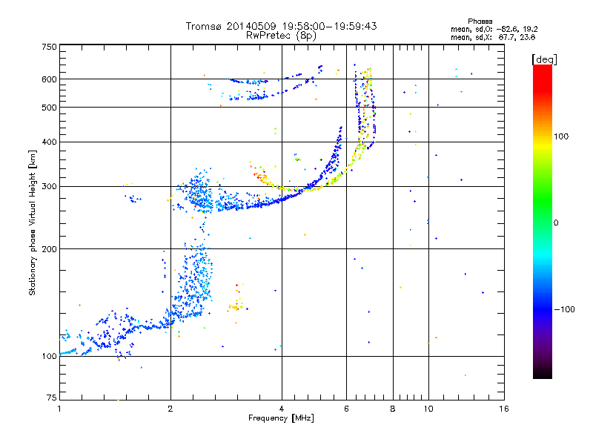
Task: Click the y-axis tick label '300'
Action: 49,187
